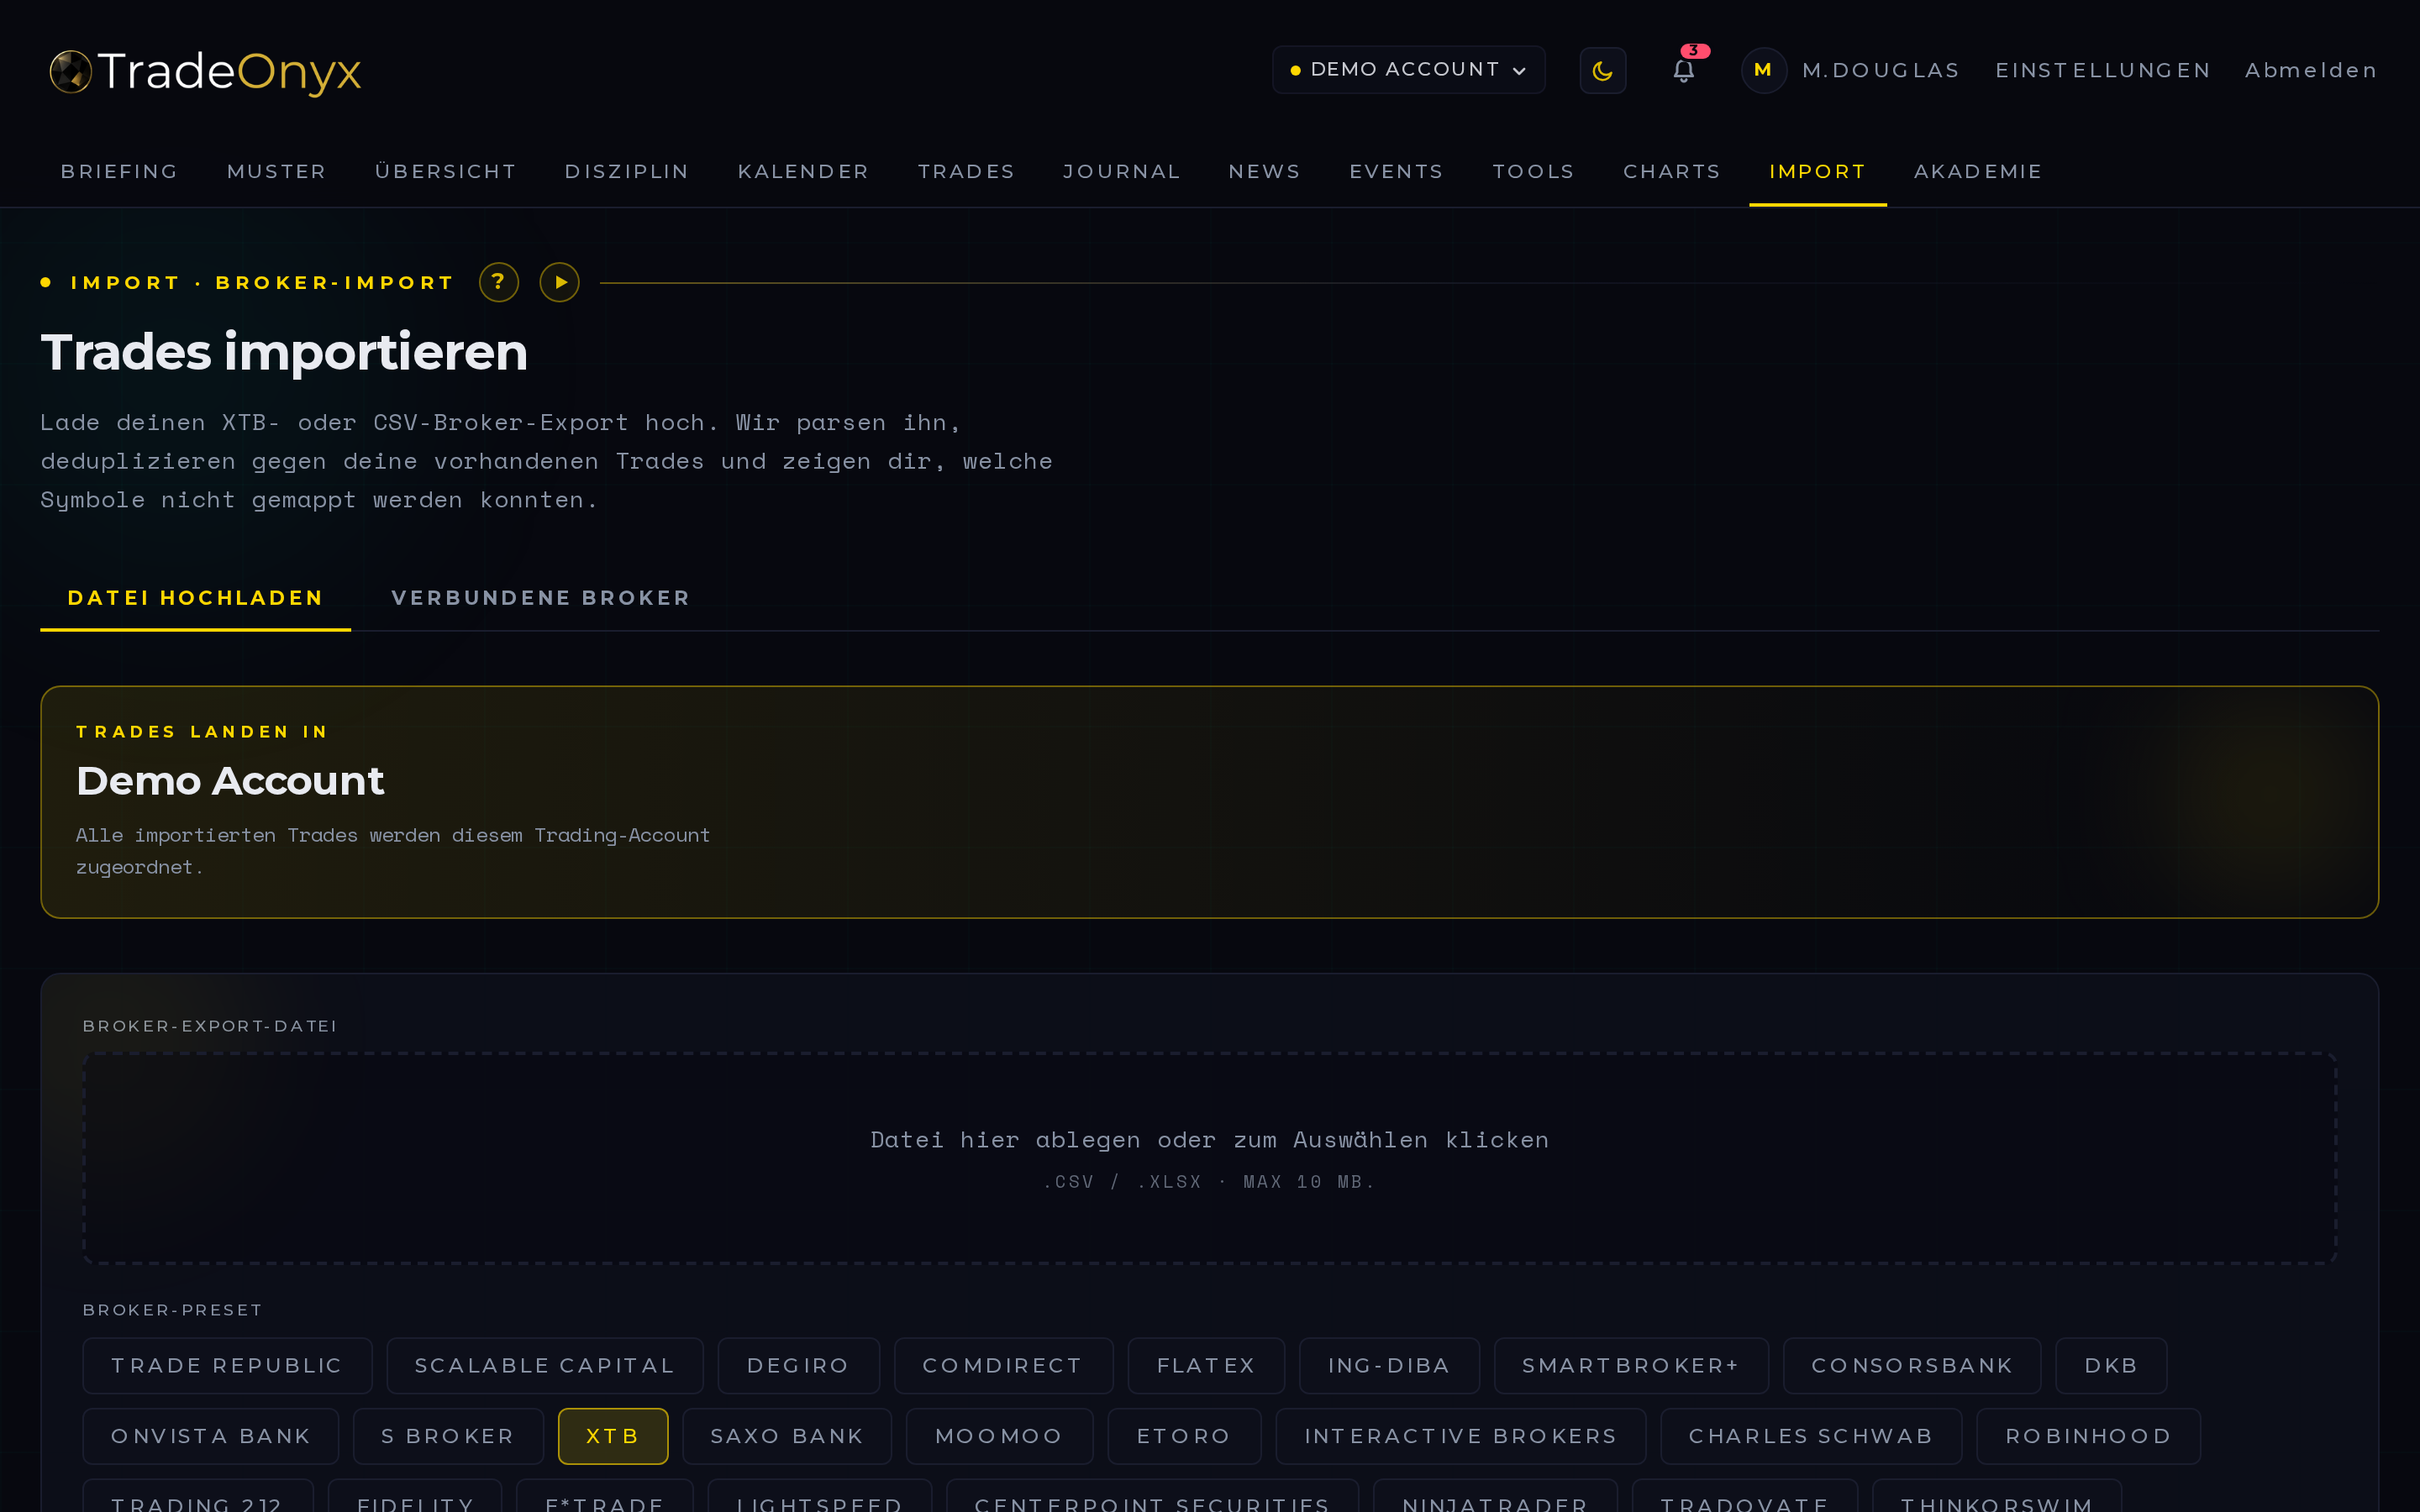Select Moomoo broker preset
Image resolution: width=2420 pixels, height=1512 pixels.
pos(999,1436)
